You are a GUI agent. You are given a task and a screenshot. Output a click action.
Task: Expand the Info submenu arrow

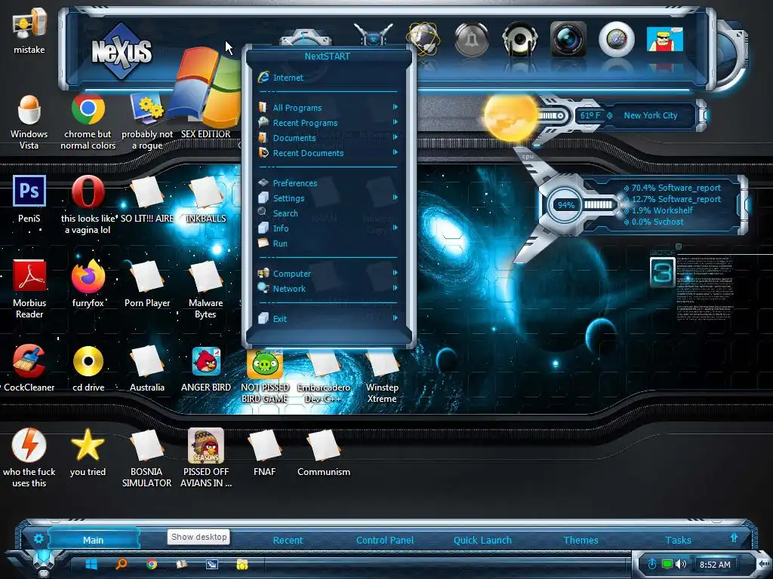pos(395,228)
